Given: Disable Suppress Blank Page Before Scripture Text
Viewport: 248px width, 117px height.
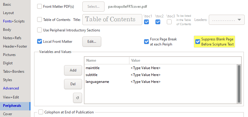Looking at the screenshot, I should tap(198, 42).
